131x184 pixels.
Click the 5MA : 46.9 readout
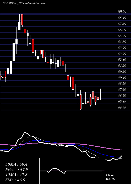point(15,180)
